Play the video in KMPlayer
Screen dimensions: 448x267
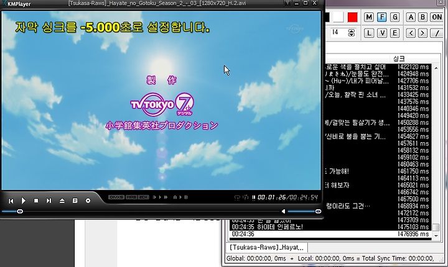(x=24, y=201)
